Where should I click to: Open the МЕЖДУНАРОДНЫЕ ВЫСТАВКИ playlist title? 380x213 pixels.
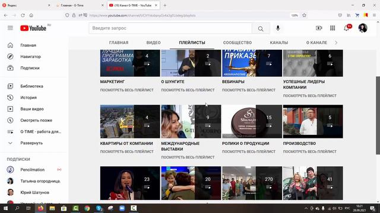click(x=180, y=146)
